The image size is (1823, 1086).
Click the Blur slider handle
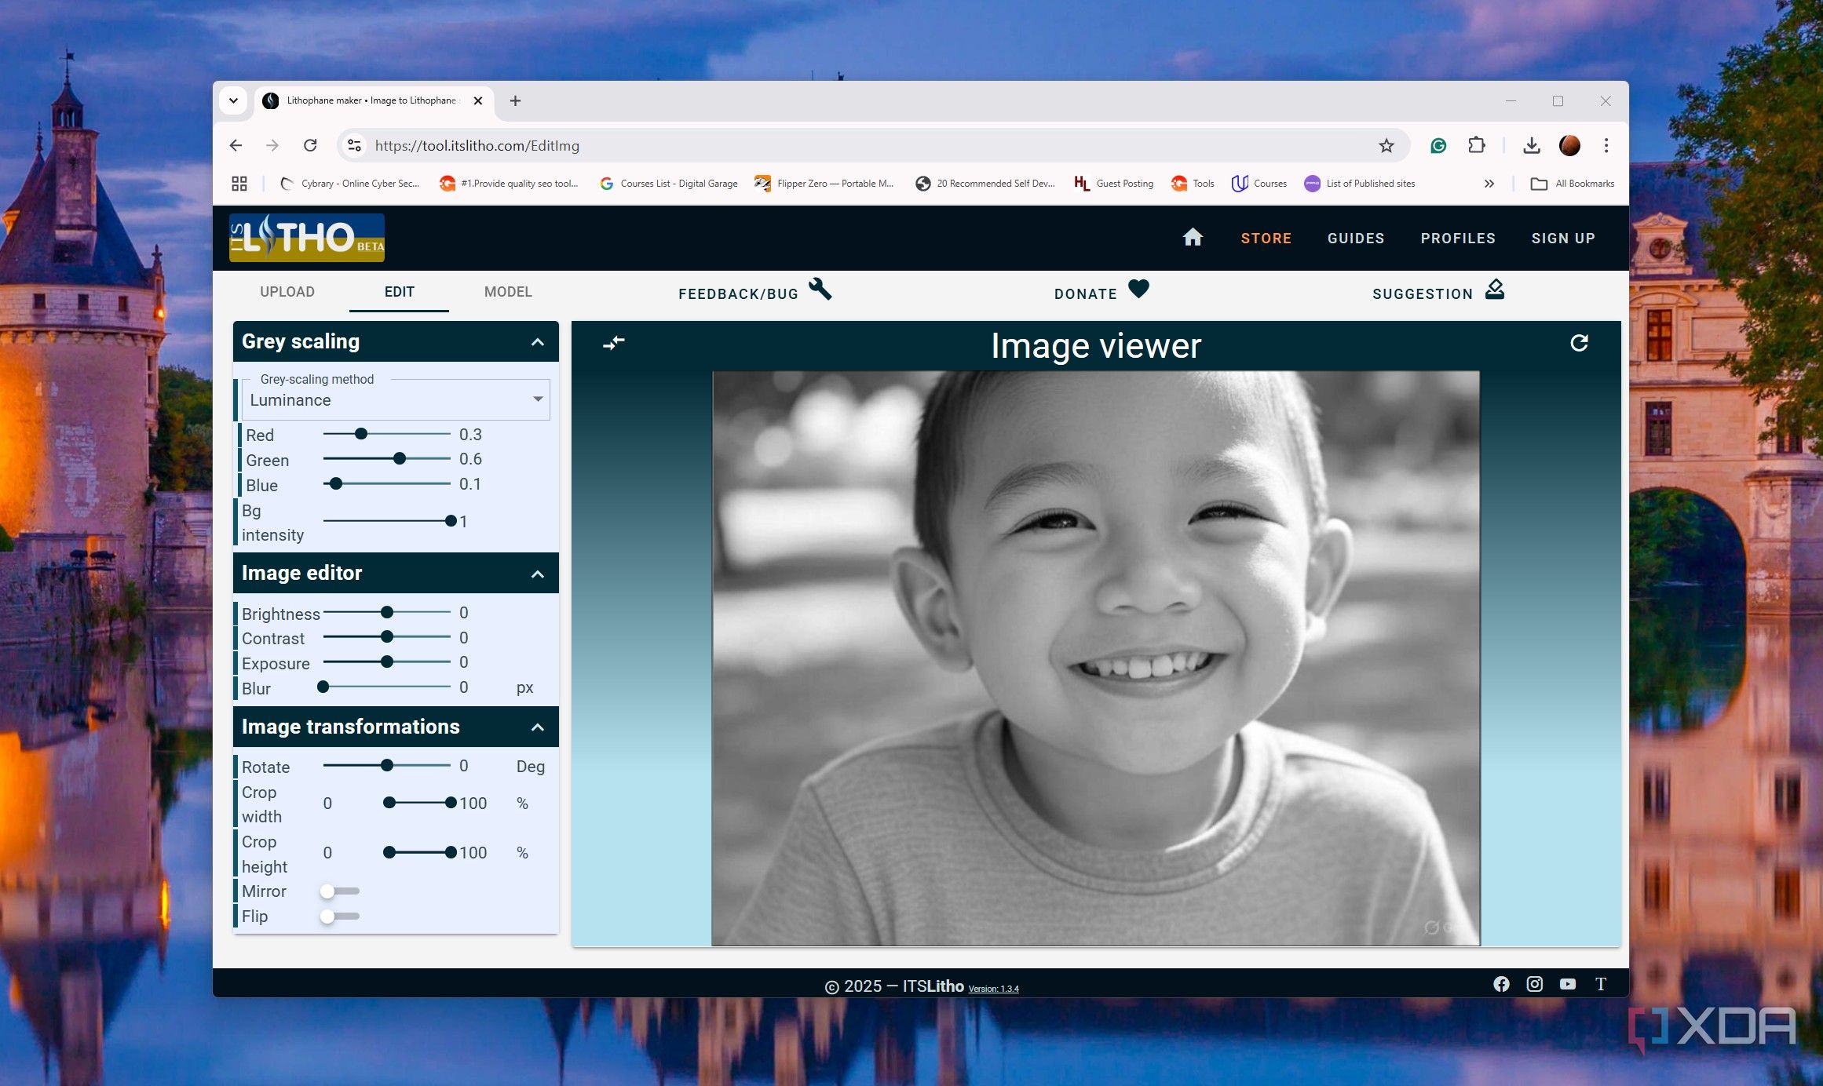pos(323,687)
